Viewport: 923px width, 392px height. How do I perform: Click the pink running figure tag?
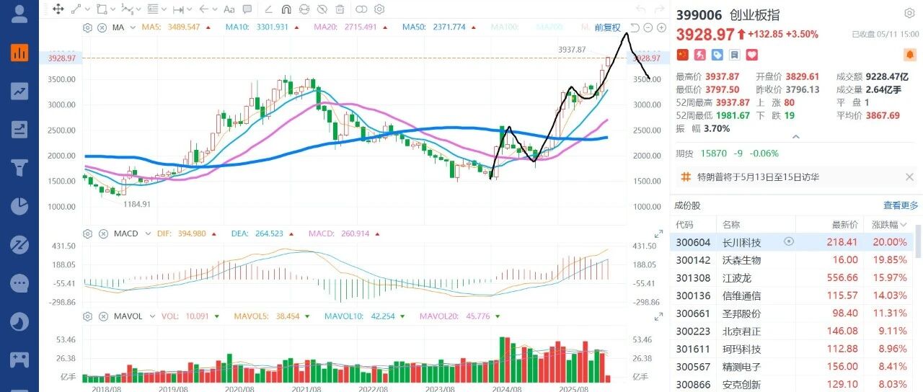[x=699, y=55]
